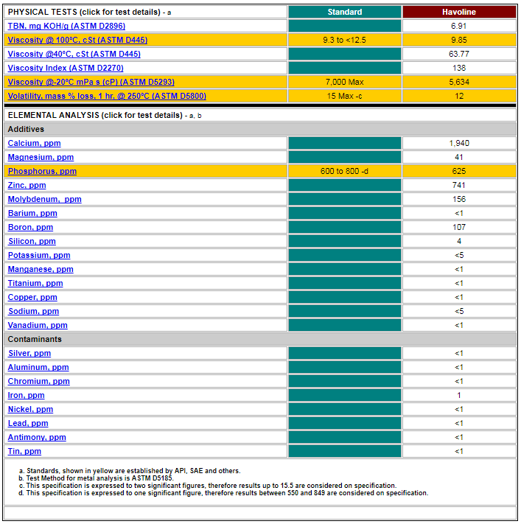Open the Zinc, ppm details

[x=27, y=185]
